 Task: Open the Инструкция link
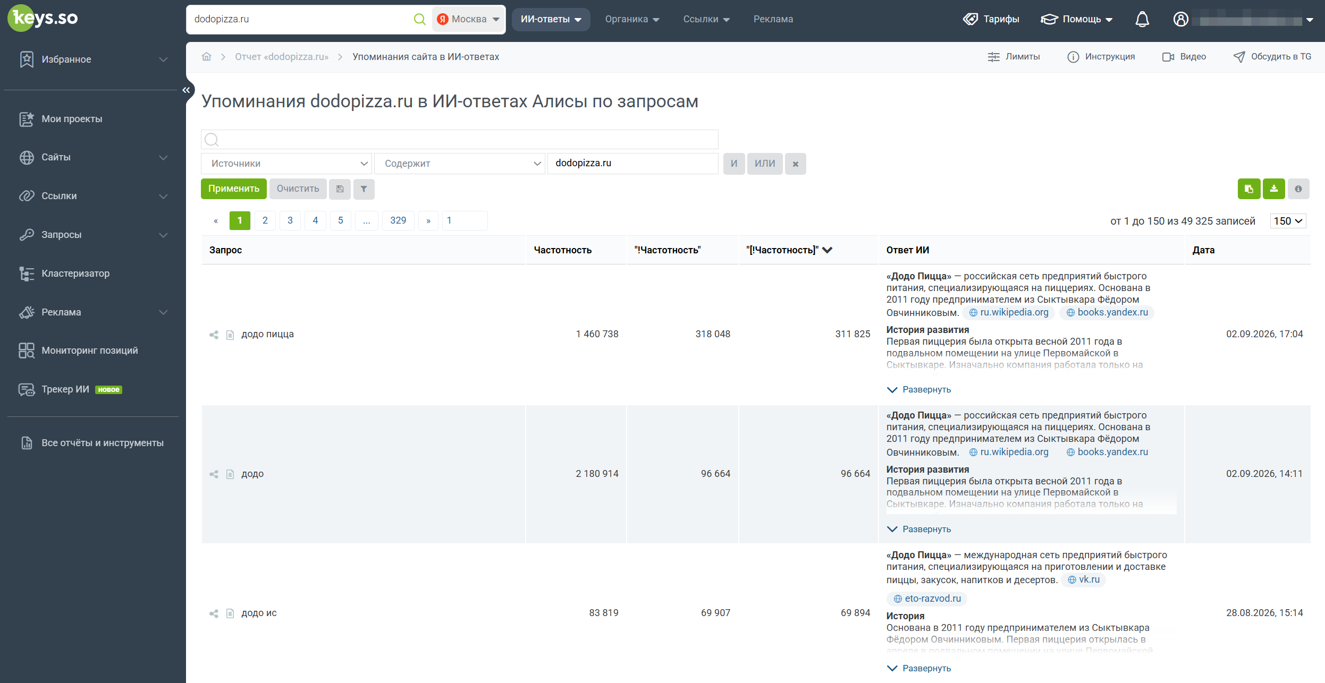[1101, 57]
